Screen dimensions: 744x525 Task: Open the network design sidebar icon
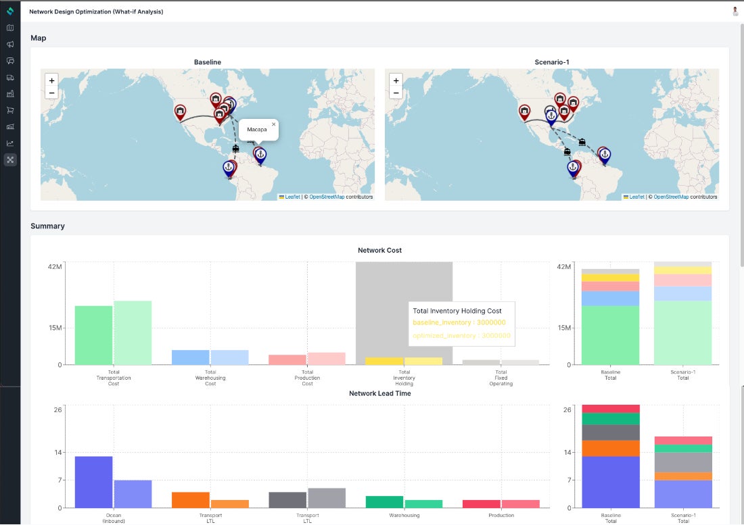[10, 160]
